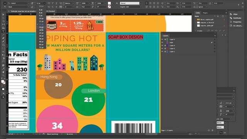This screenshot has height=139, width=247.
Task: Open the CC Libraries panel
Action: [x=236, y=26]
